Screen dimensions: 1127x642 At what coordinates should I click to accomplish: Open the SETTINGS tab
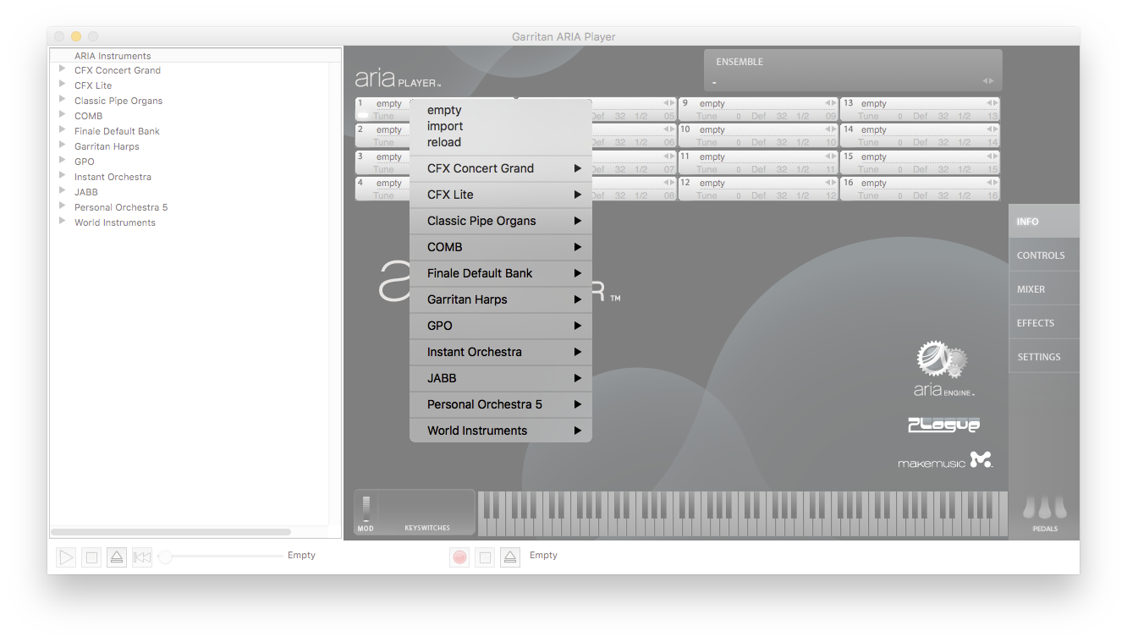coord(1044,357)
